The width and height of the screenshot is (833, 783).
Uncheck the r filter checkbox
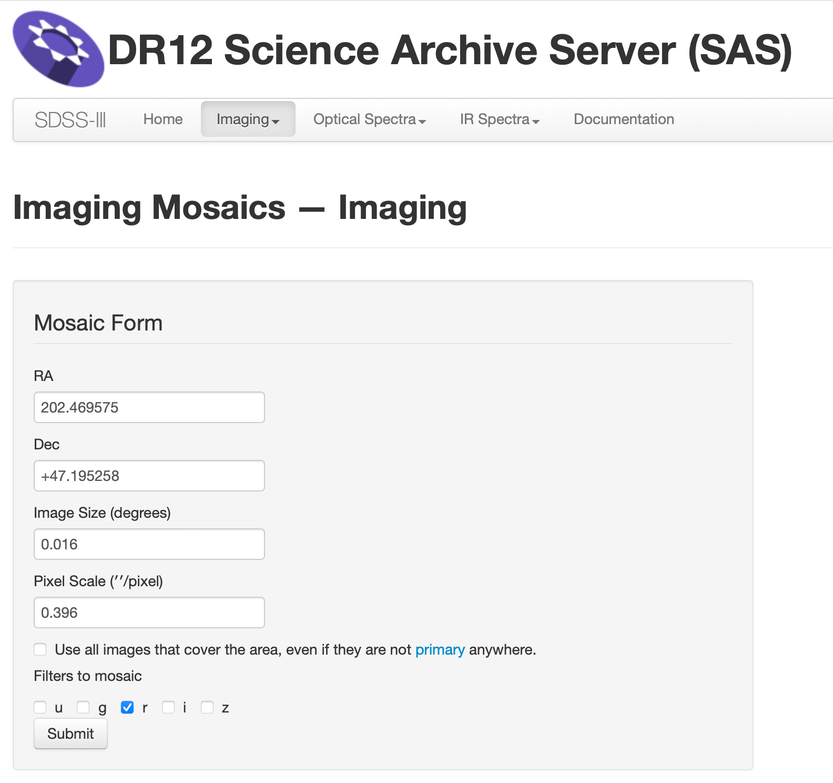(x=127, y=707)
